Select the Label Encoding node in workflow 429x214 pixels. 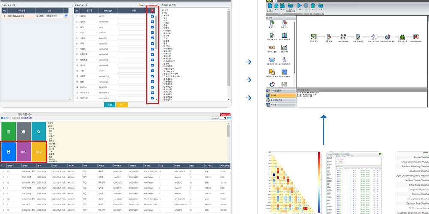(343, 38)
